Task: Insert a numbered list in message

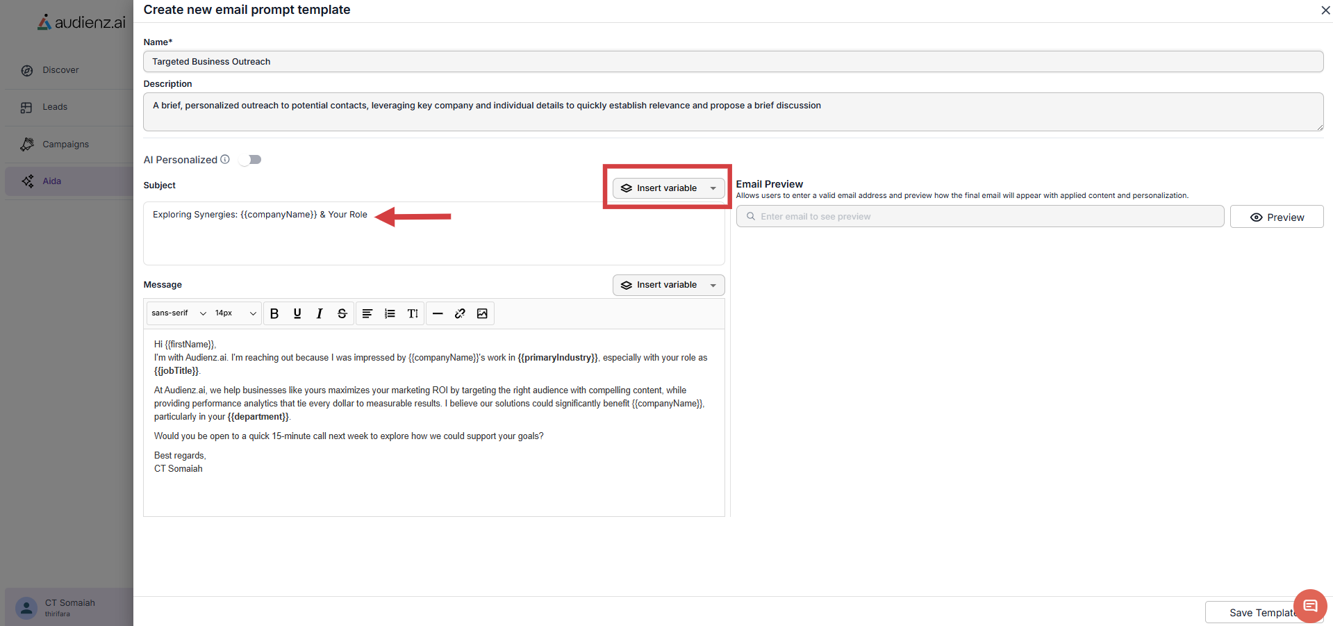Action: [x=390, y=313]
